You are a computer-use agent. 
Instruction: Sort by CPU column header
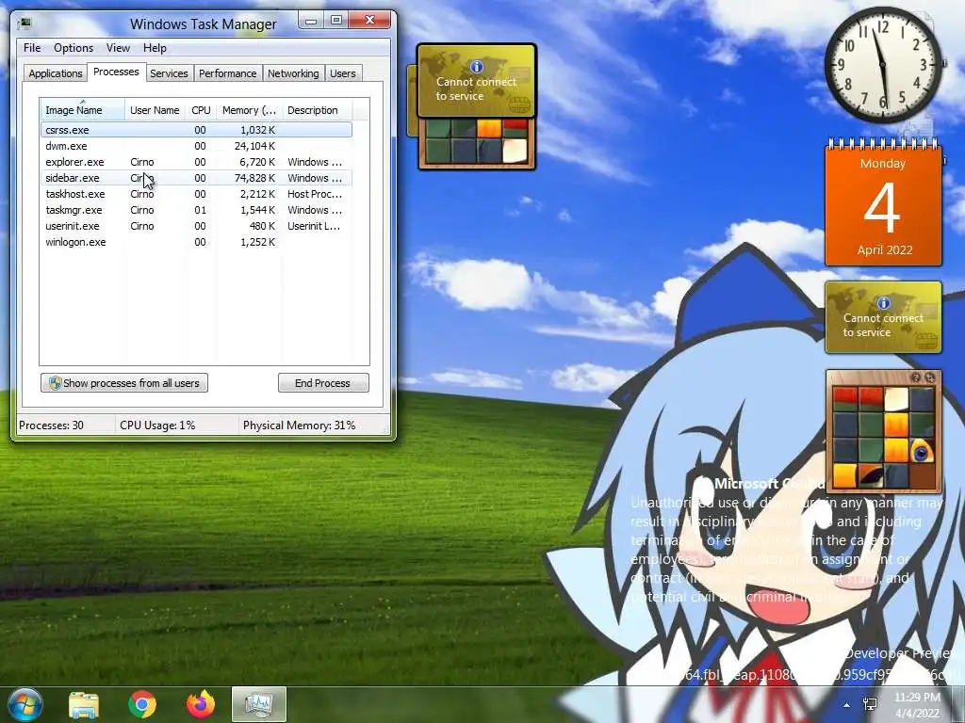point(201,110)
